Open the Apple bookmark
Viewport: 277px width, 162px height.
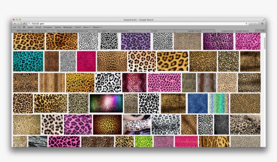tap(30, 27)
